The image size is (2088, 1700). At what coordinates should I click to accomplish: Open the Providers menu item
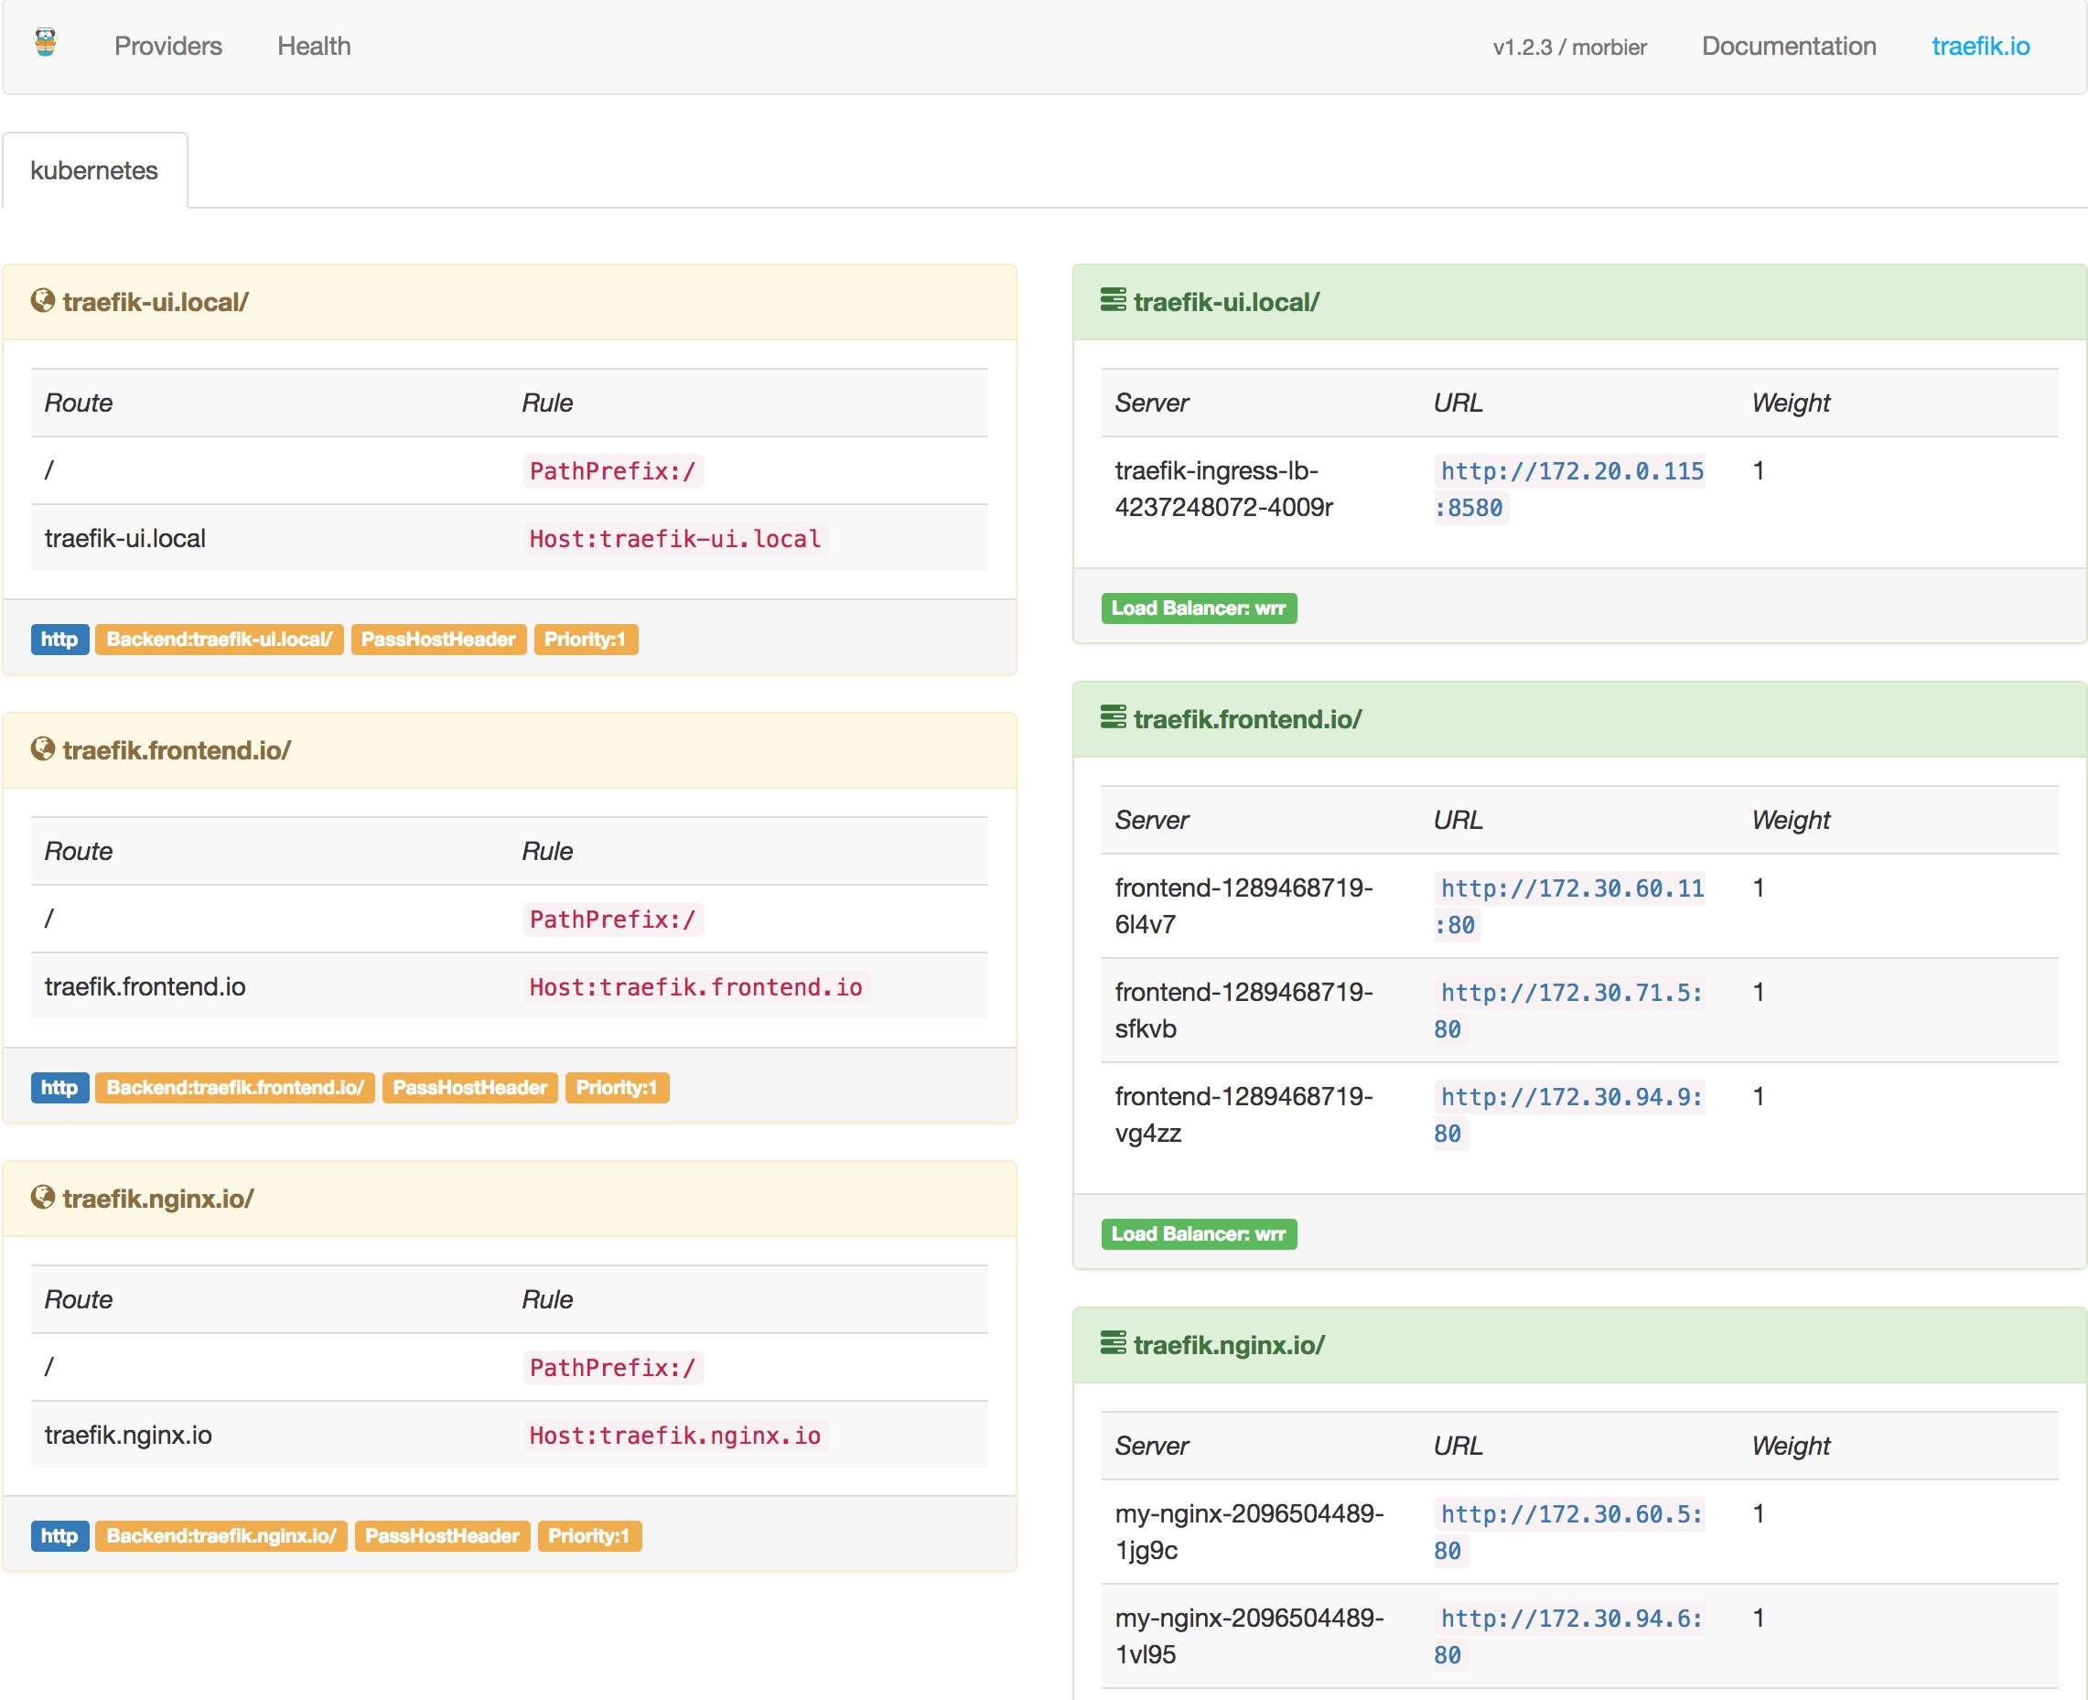(x=168, y=45)
